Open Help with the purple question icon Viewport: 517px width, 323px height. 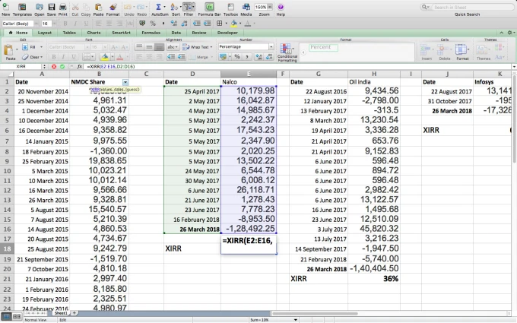point(281,7)
